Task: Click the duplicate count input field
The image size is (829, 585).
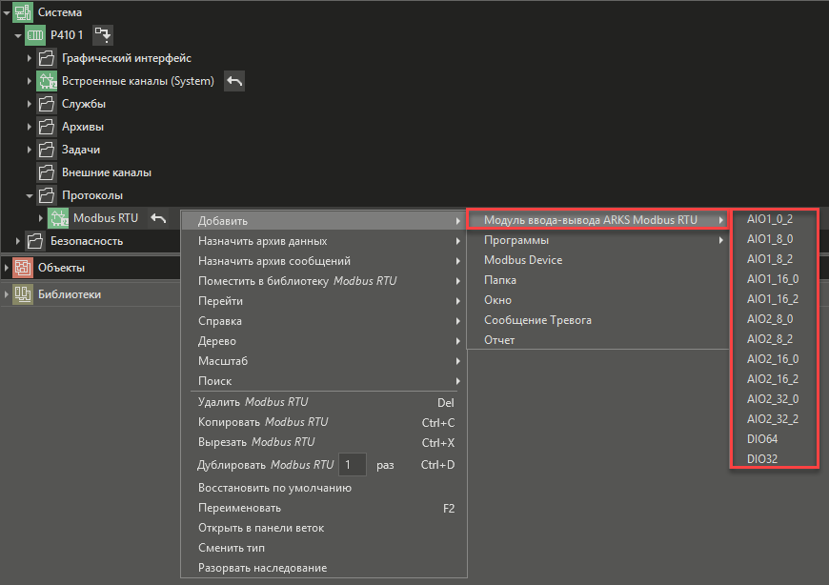Action: [353, 465]
